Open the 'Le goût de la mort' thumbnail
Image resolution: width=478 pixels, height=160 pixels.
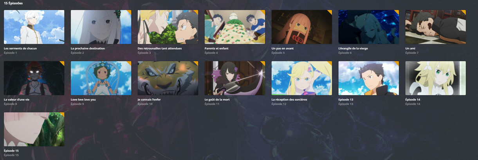pyautogui.click(x=235, y=78)
